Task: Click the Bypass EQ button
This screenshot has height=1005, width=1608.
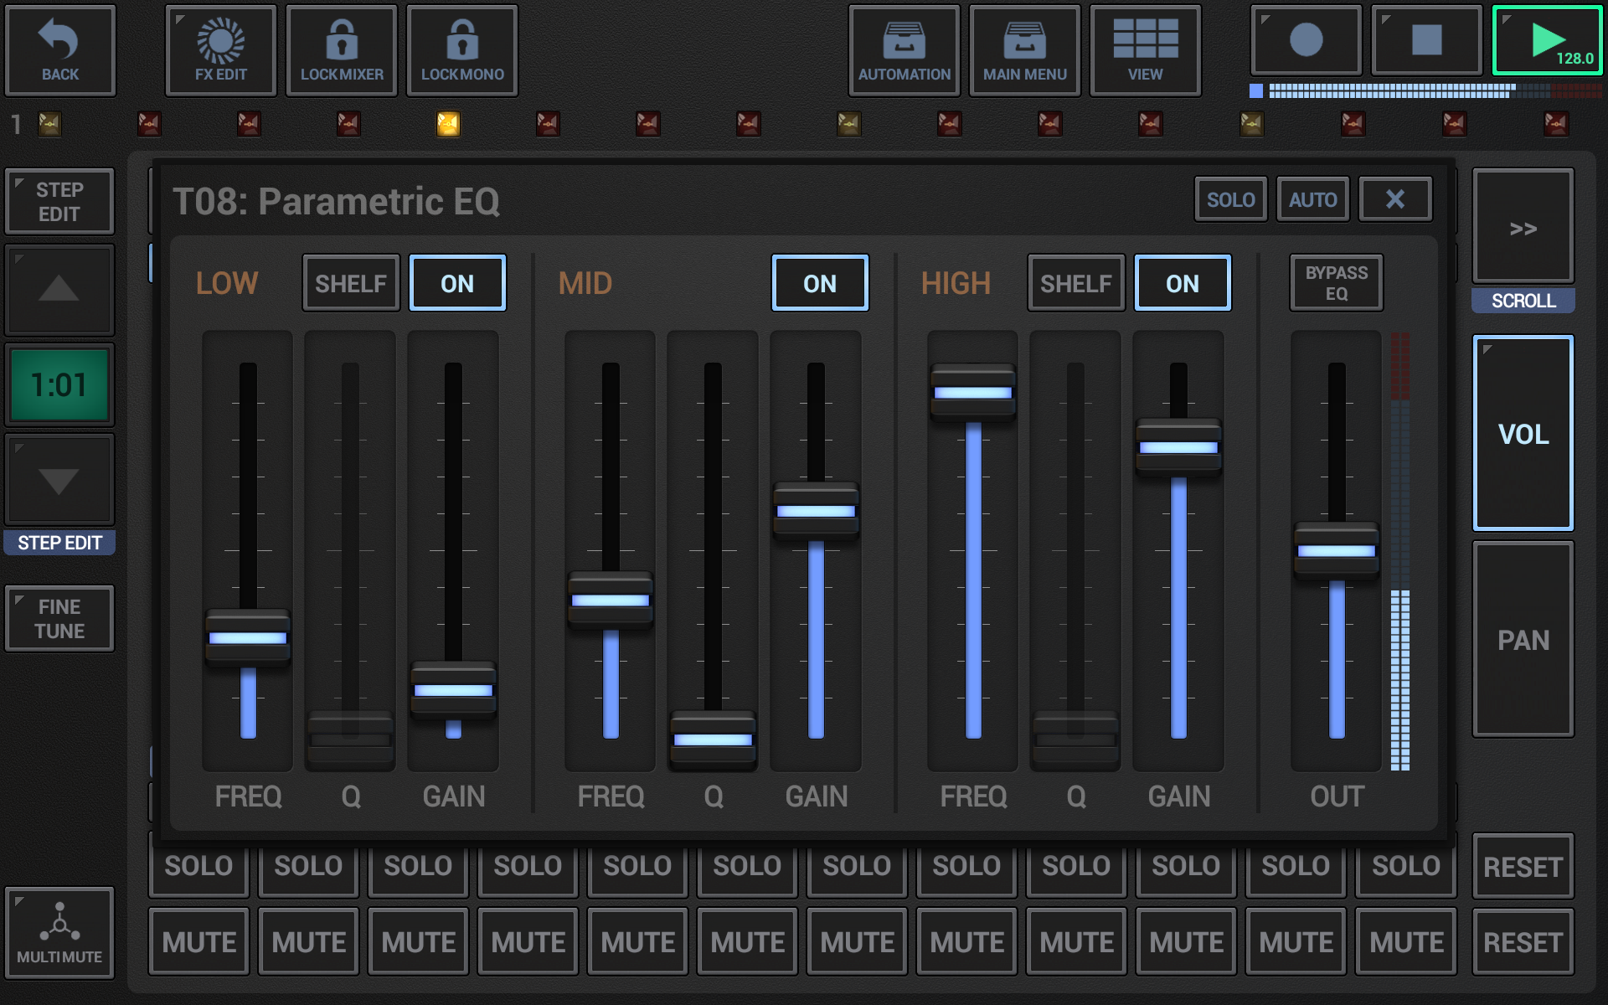Action: [1336, 283]
